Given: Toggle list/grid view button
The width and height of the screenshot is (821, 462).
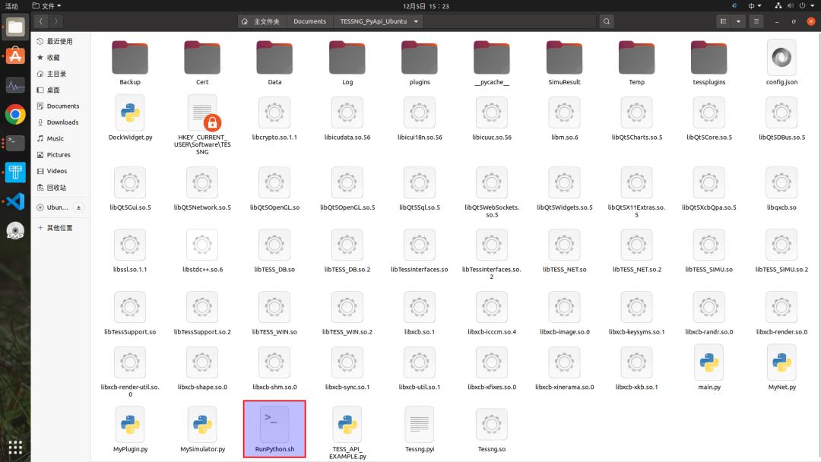Looking at the screenshot, I should pos(723,21).
